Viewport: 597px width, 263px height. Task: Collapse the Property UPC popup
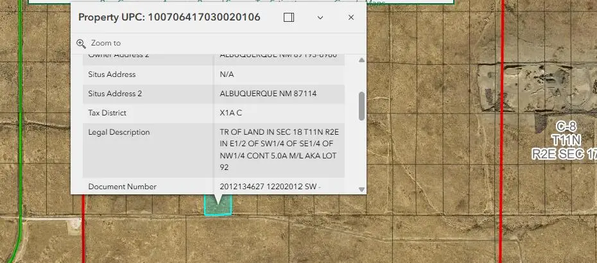[x=320, y=17]
